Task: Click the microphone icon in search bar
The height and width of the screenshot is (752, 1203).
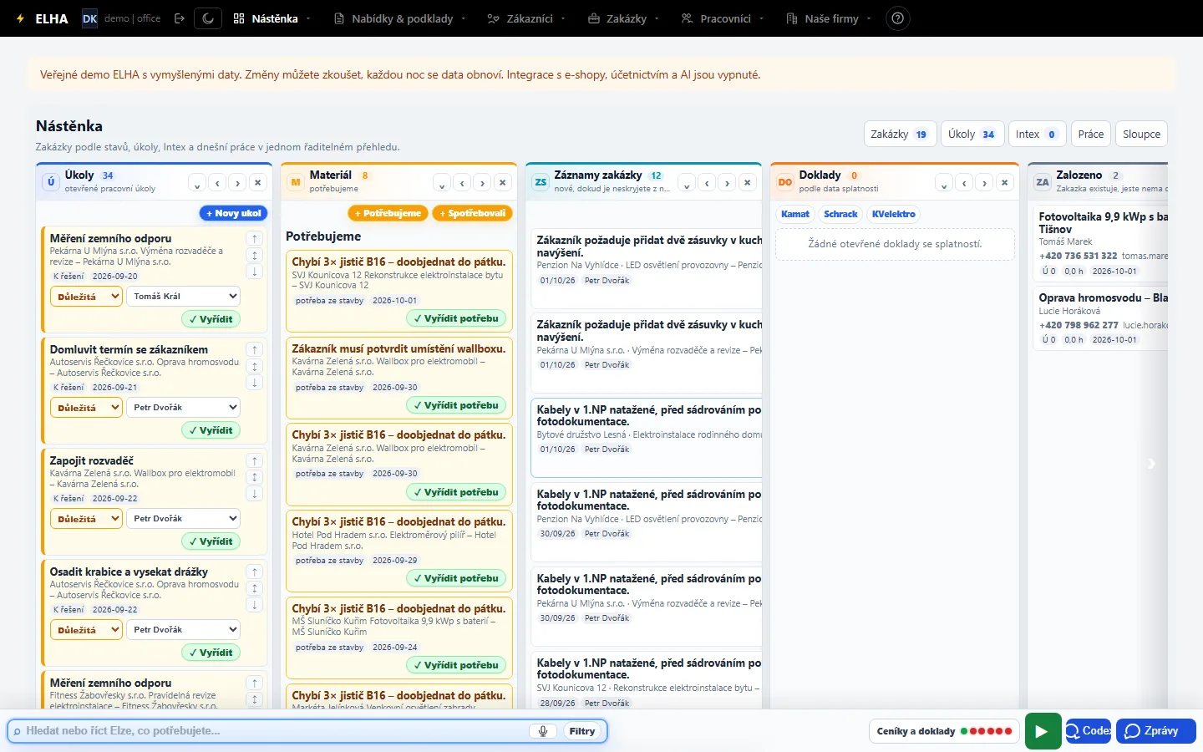Action: [x=543, y=731]
